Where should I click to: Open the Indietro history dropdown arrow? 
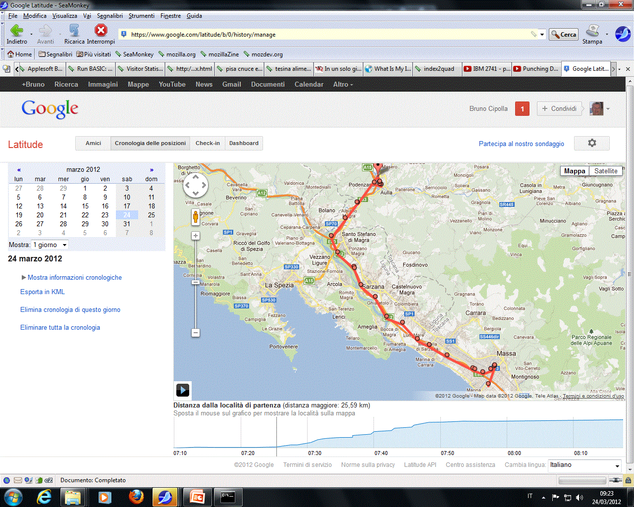click(x=31, y=34)
